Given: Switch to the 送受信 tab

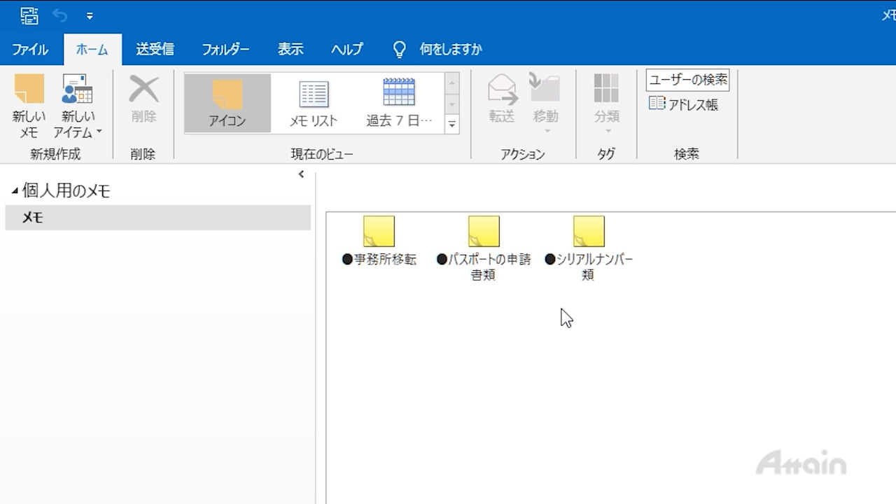Looking at the screenshot, I should [x=155, y=50].
